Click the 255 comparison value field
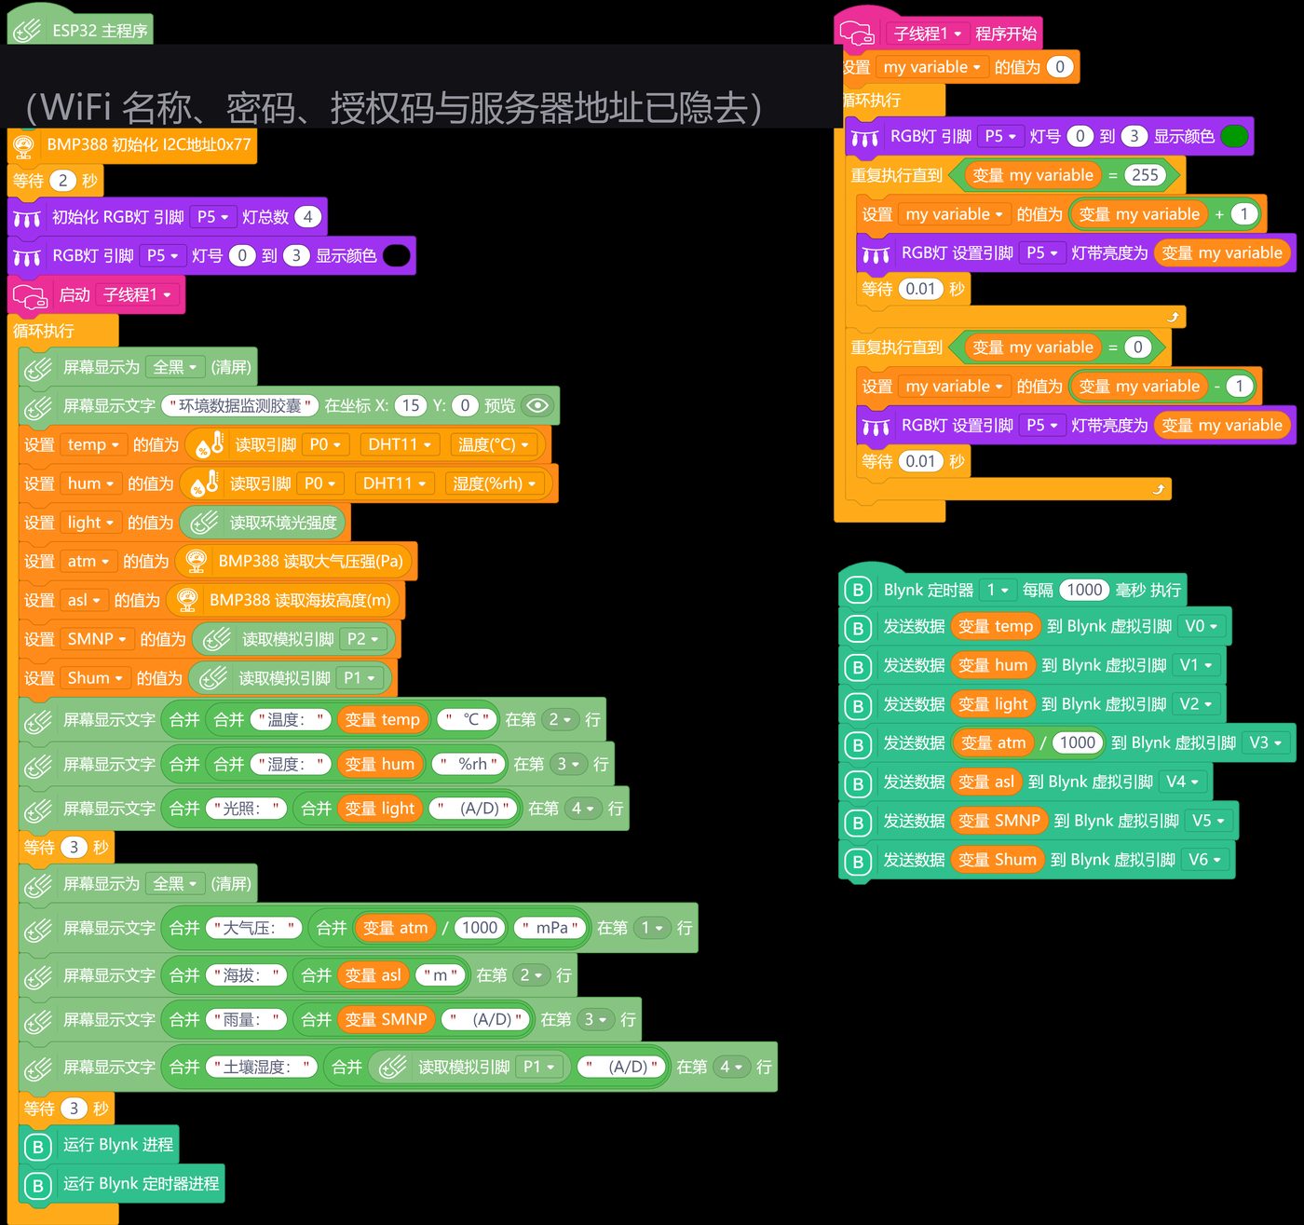This screenshot has width=1304, height=1225. pyautogui.click(x=1145, y=175)
